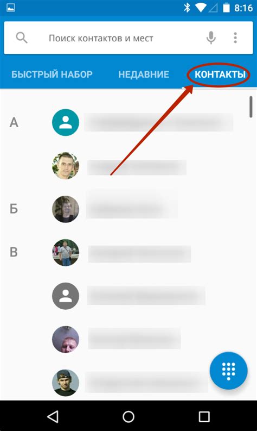
Task: Select the first blurred contact name under A
Action: (158, 122)
